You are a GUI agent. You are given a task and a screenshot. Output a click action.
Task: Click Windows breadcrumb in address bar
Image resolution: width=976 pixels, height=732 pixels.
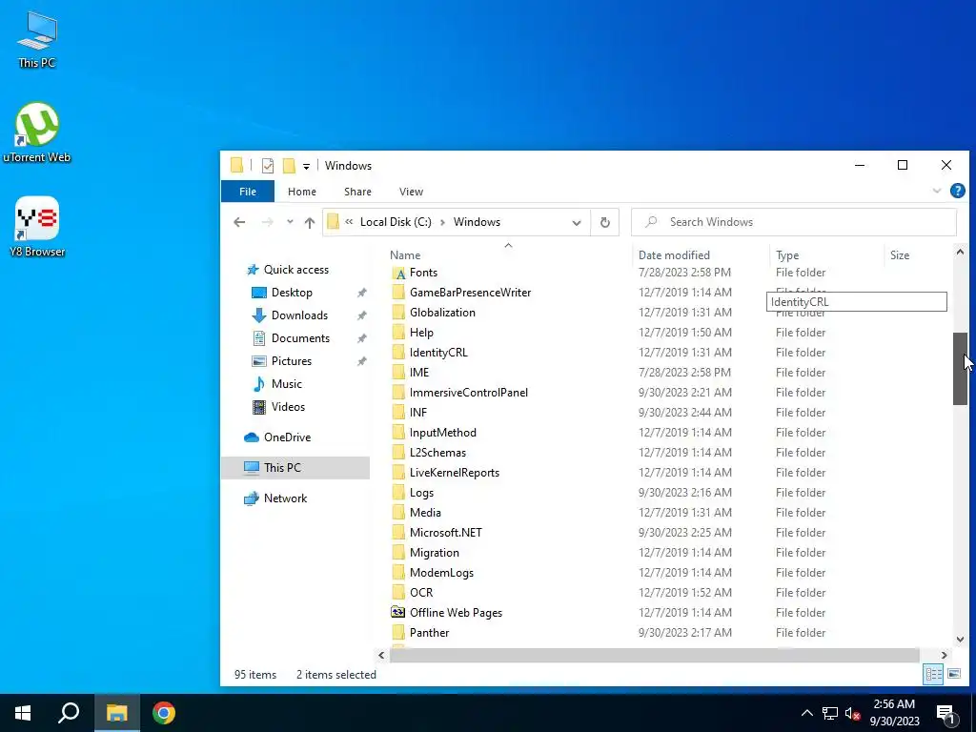[477, 222]
